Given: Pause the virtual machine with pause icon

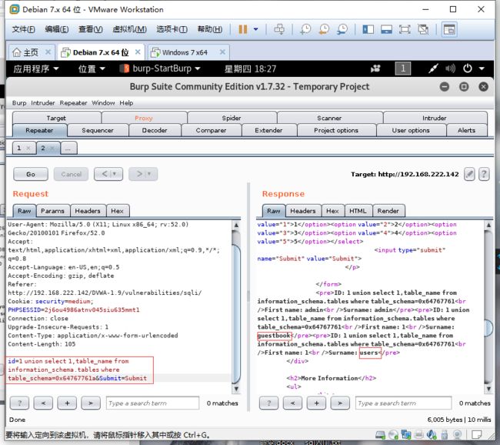Looking at the screenshot, I should [x=242, y=29].
